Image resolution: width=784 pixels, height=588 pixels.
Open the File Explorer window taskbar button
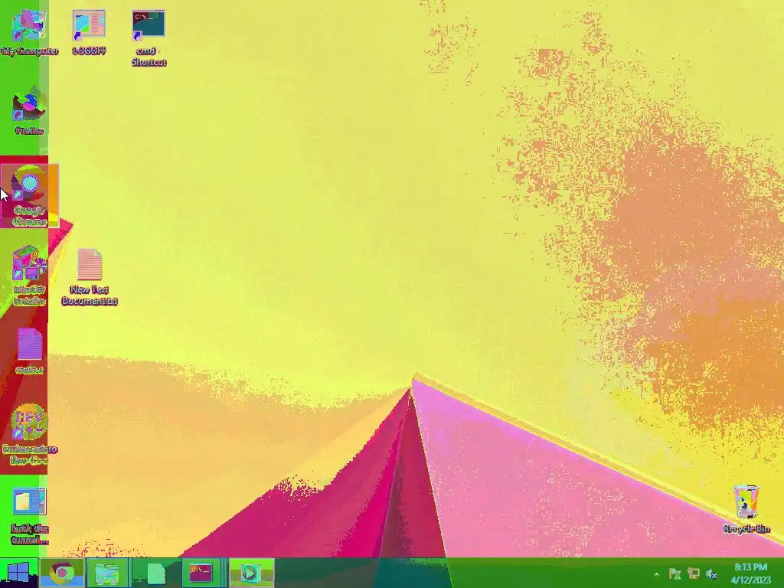(108, 573)
